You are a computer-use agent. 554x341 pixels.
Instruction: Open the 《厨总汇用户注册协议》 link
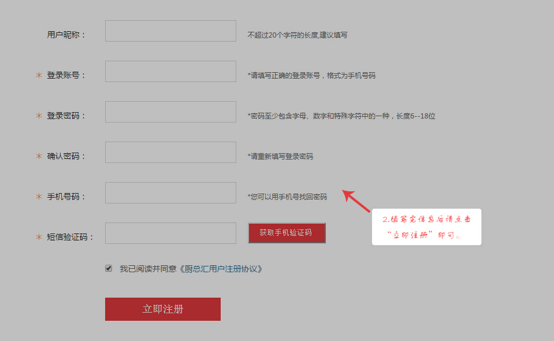221,269
